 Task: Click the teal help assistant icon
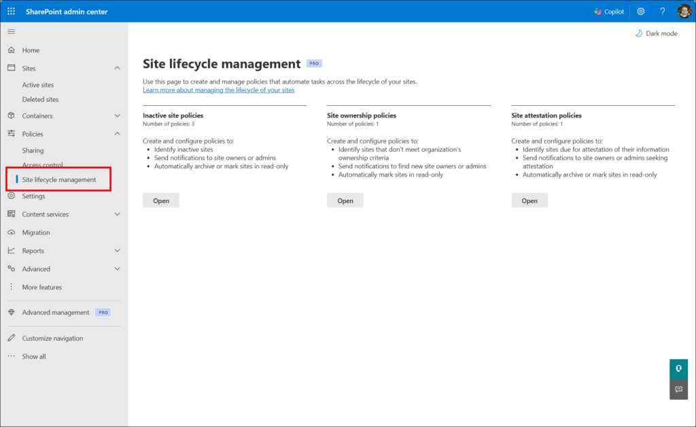[678, 369]
